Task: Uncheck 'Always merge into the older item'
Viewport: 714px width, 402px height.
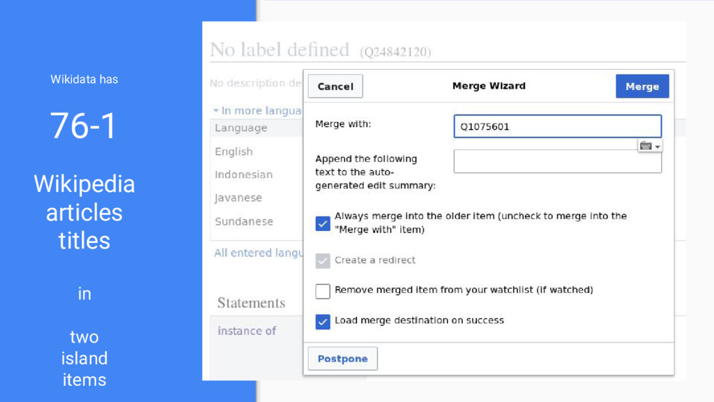Action: click(x=323, y=223)
